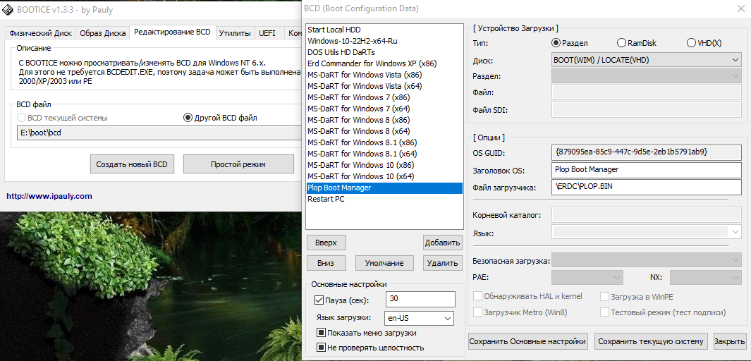
Task: Toggle 'Не проверять целостность' checkbox
Action: [x=321, y=348]
